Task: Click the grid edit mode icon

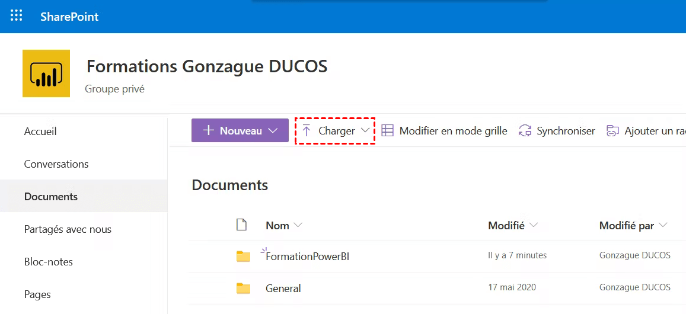Action: [387, 131]
